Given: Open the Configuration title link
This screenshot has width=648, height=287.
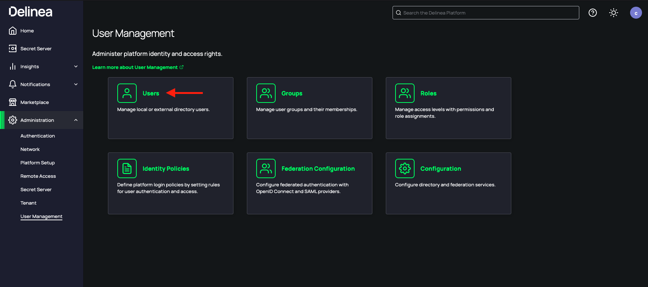Looking at the screenshot, I should (441, 169).
